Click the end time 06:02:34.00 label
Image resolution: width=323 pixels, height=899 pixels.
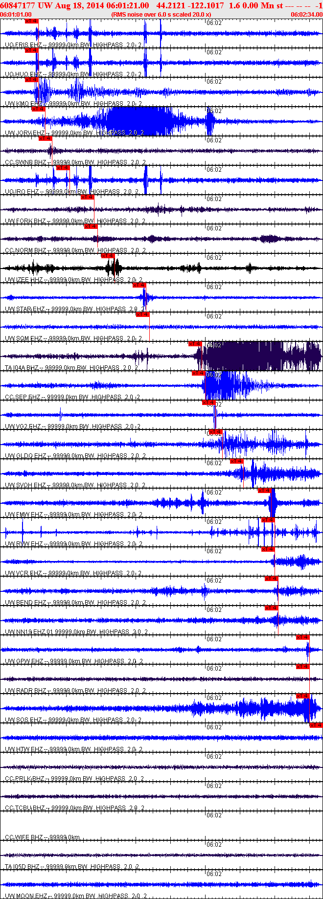307,15
